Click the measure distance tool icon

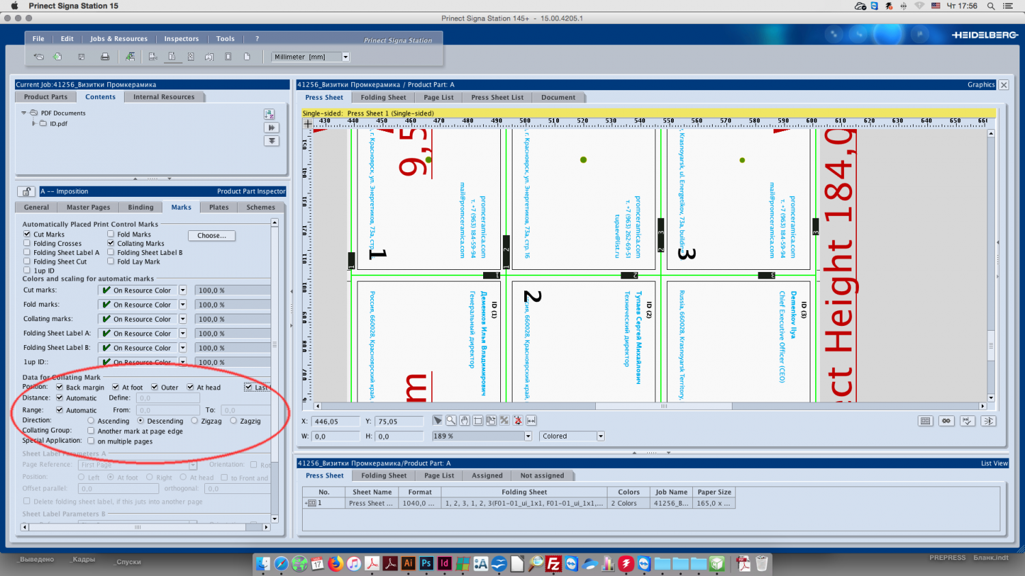532,420
